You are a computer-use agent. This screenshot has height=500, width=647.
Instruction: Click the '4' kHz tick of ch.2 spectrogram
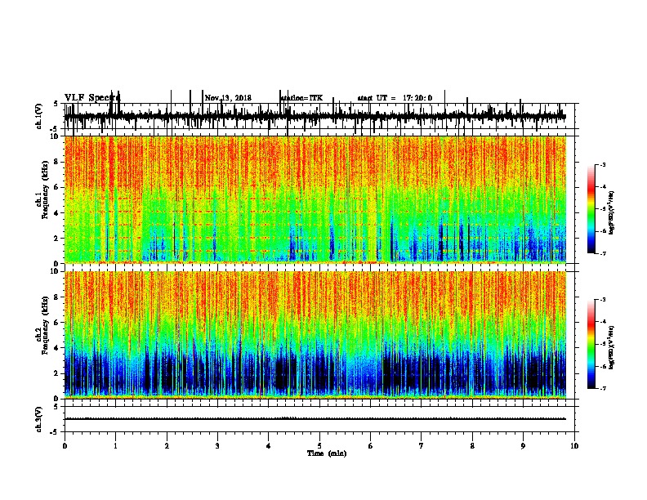pos(56,348)
